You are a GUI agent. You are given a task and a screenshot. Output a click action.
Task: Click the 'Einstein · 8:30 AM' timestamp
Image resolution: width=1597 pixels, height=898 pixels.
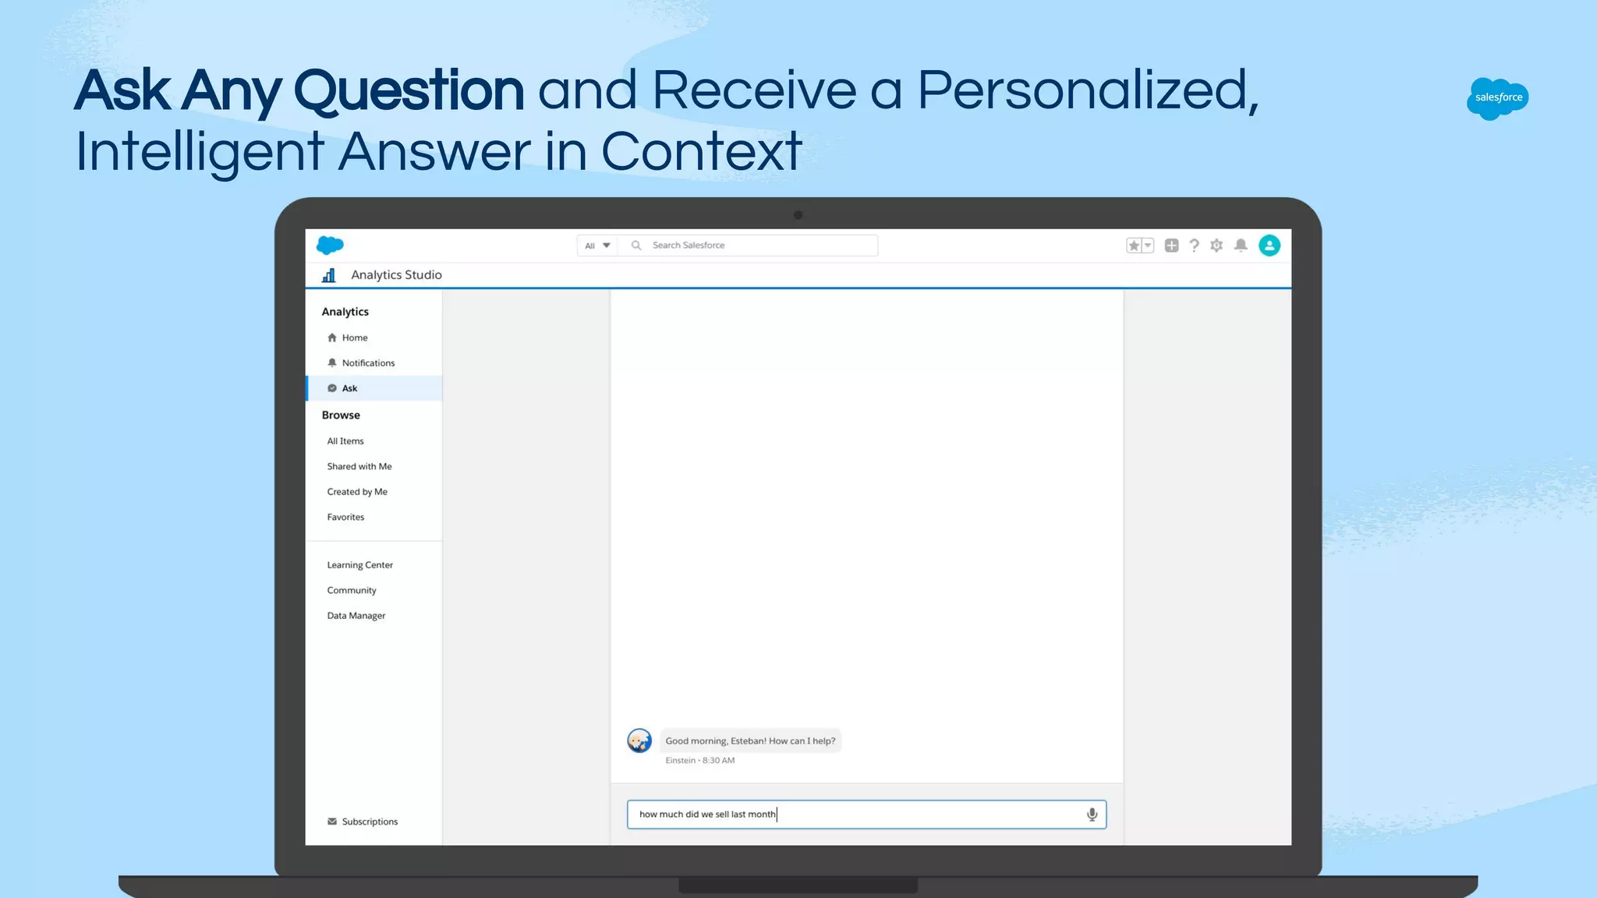coord(699,761)
